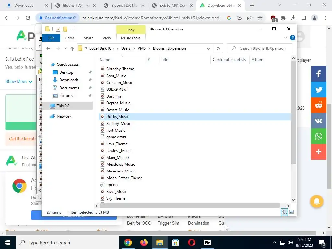
Task: Open Chrome extensions puzzle icon
Action: pos(283,18)
